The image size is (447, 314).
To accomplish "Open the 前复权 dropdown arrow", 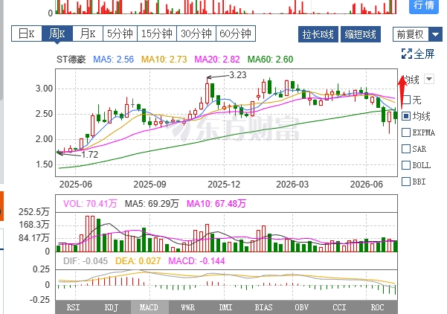I will coord(435,34).
